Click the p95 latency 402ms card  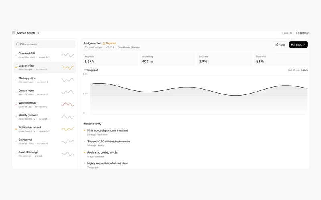tap(167, 59)
